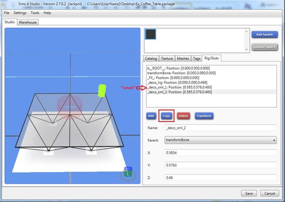
Task: Expand the Parent transformBone dropdown
Action: [x=220, y=140]
